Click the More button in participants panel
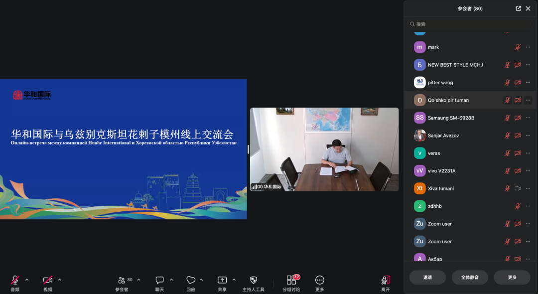538x294 pixels. [x=512, y=277]
